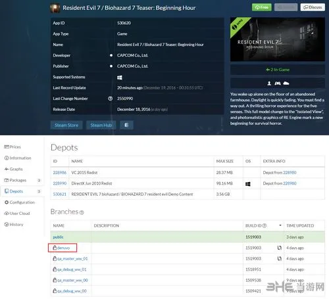This screenshot has height=299, width=329.
Task: Click the 3.56 GB max size cell
Action: (223, 194)
